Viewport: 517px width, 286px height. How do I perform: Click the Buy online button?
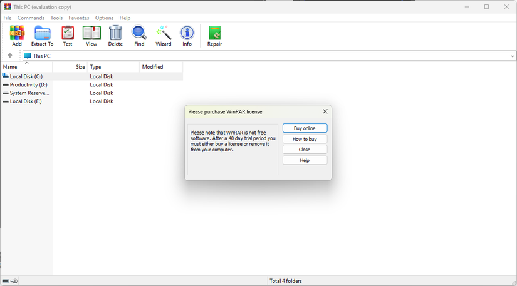(x=305, y=128)
